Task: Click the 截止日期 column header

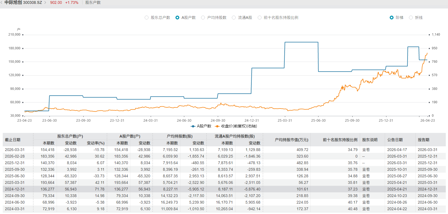Action: click(x=13, y=140)
